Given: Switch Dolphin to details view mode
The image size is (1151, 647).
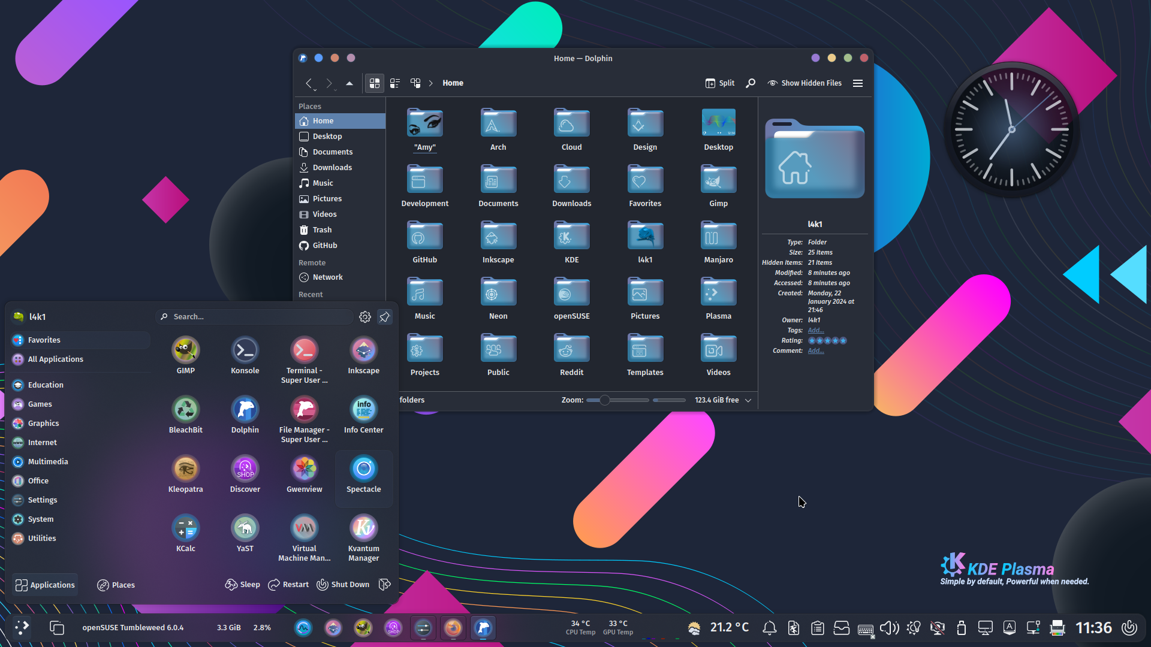Looking at the screenshot, I should click(x=394, y=83).
